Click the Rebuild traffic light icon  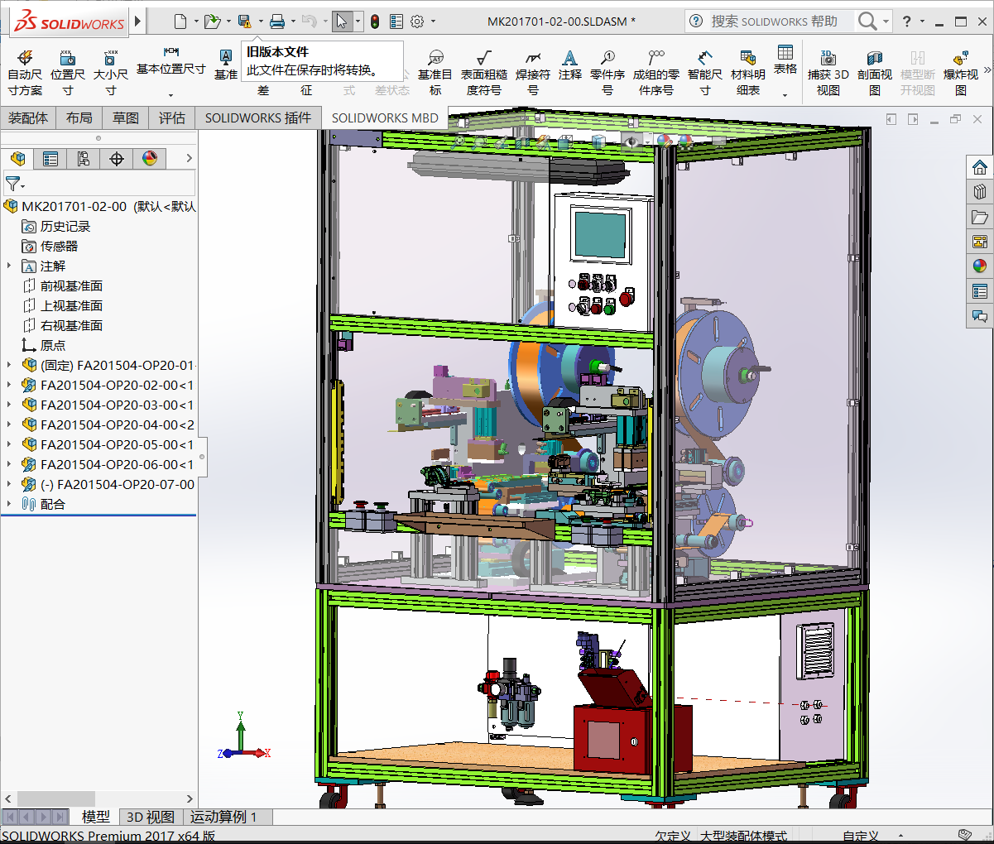[x=375, y=21]
